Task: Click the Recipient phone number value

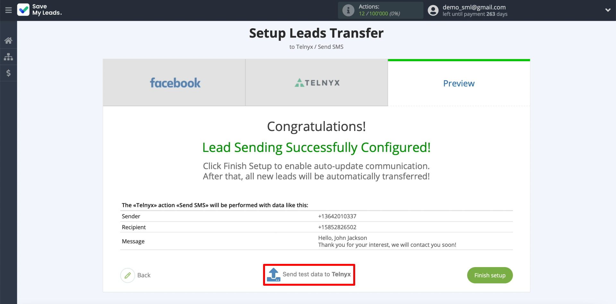Action: [x=337, y=227]
